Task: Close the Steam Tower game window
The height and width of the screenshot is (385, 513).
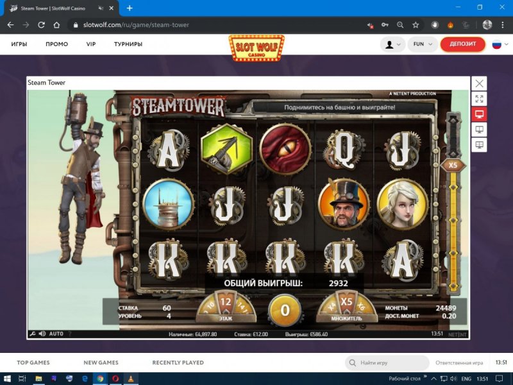Action: pyautogui.click(x=479, y=83)
